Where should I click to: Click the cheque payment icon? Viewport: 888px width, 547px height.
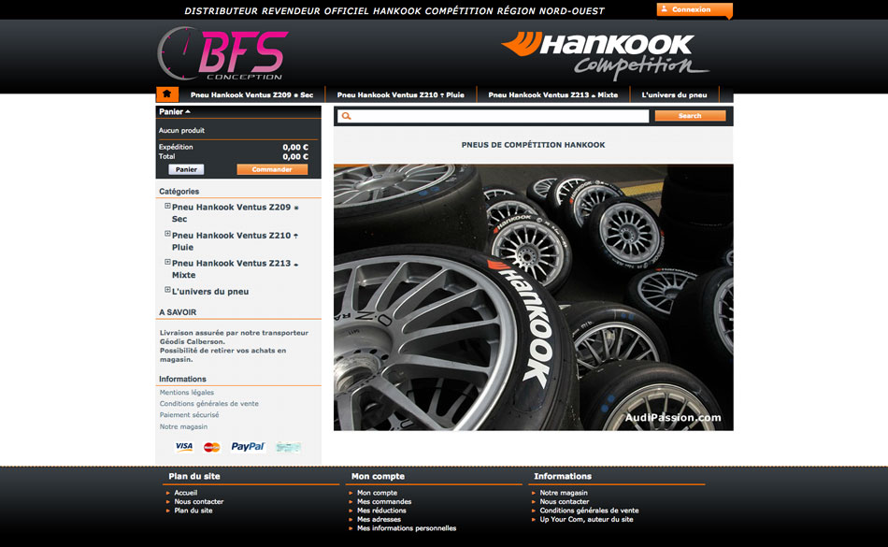(288, 447)
